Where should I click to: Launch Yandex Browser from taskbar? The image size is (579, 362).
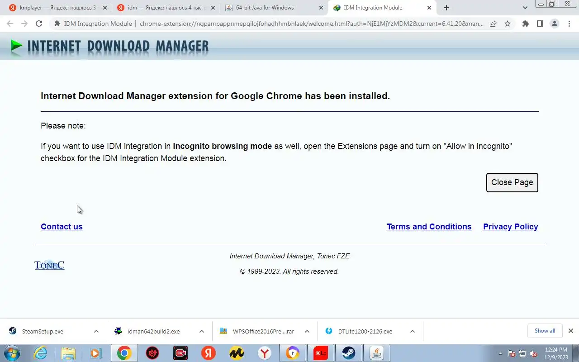(x=265, y=353)
